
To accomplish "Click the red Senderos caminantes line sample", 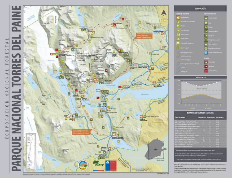I will (178, 56).
